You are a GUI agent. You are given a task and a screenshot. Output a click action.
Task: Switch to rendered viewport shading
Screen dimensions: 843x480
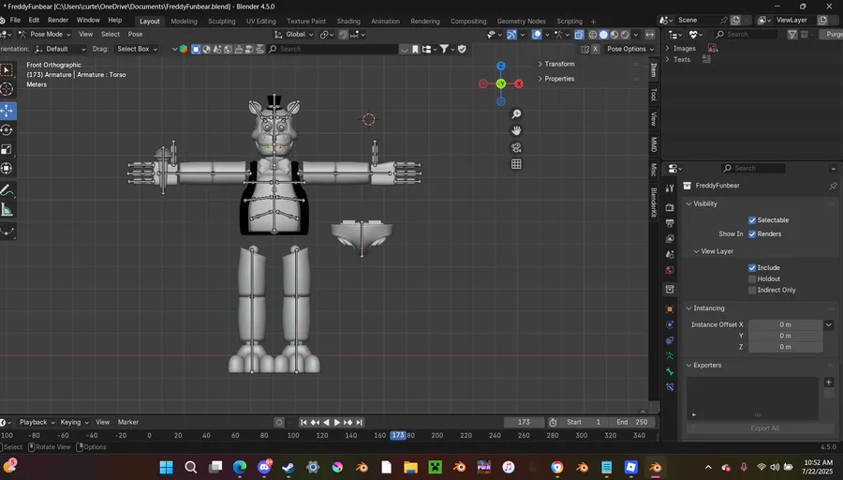coord(626,35)
